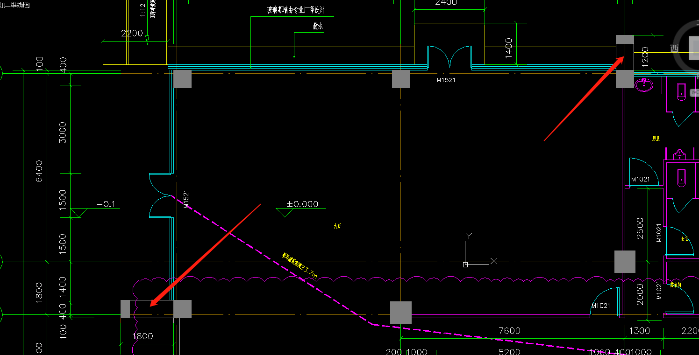Select the vertical M1521 door label
Screen dimensions: 699x355
coord(186,199)
